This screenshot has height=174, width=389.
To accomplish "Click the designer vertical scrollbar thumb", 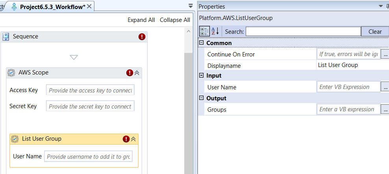I will [x=188, y=114].
